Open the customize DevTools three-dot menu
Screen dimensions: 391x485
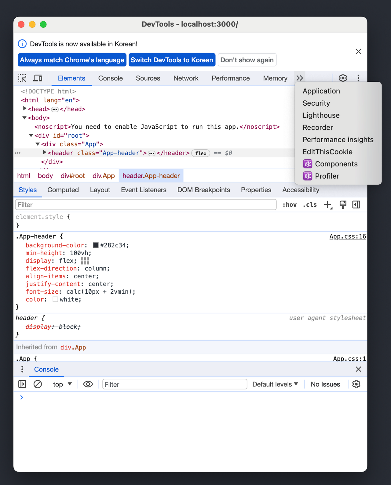358,78
